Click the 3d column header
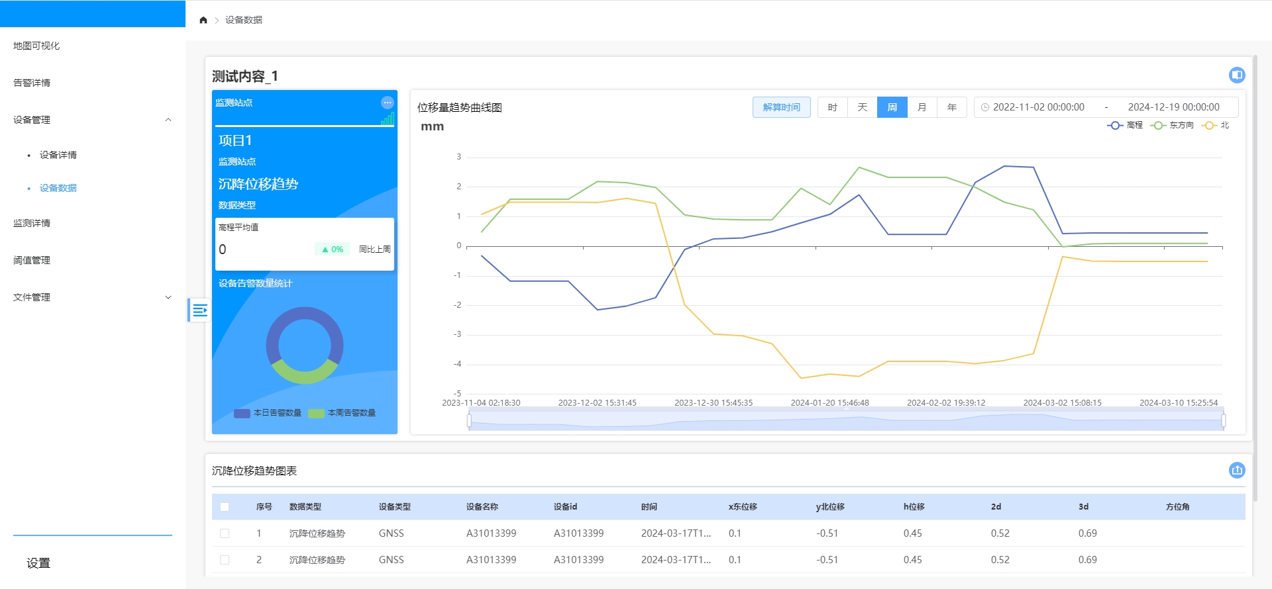The image size is (1272, 589). (1083, 507)
